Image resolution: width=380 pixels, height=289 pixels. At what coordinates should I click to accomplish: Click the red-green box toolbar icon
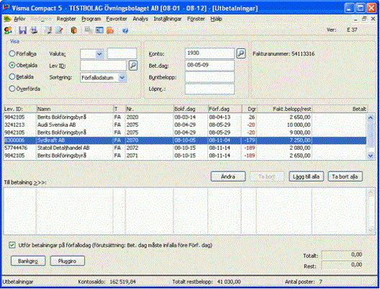[x=74, y=30]
